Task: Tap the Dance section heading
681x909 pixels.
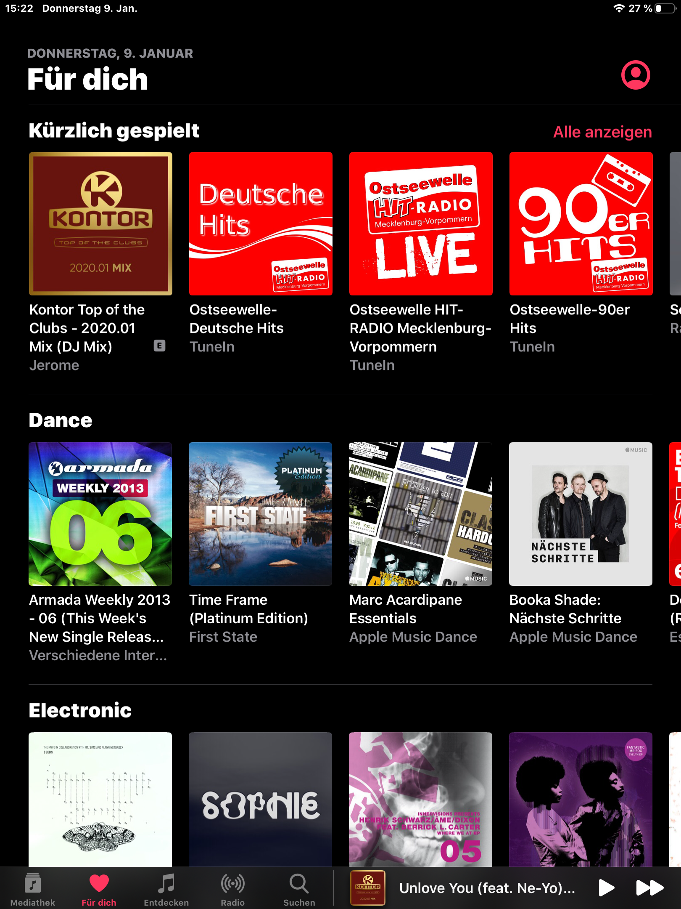Action: pos(61,420)
